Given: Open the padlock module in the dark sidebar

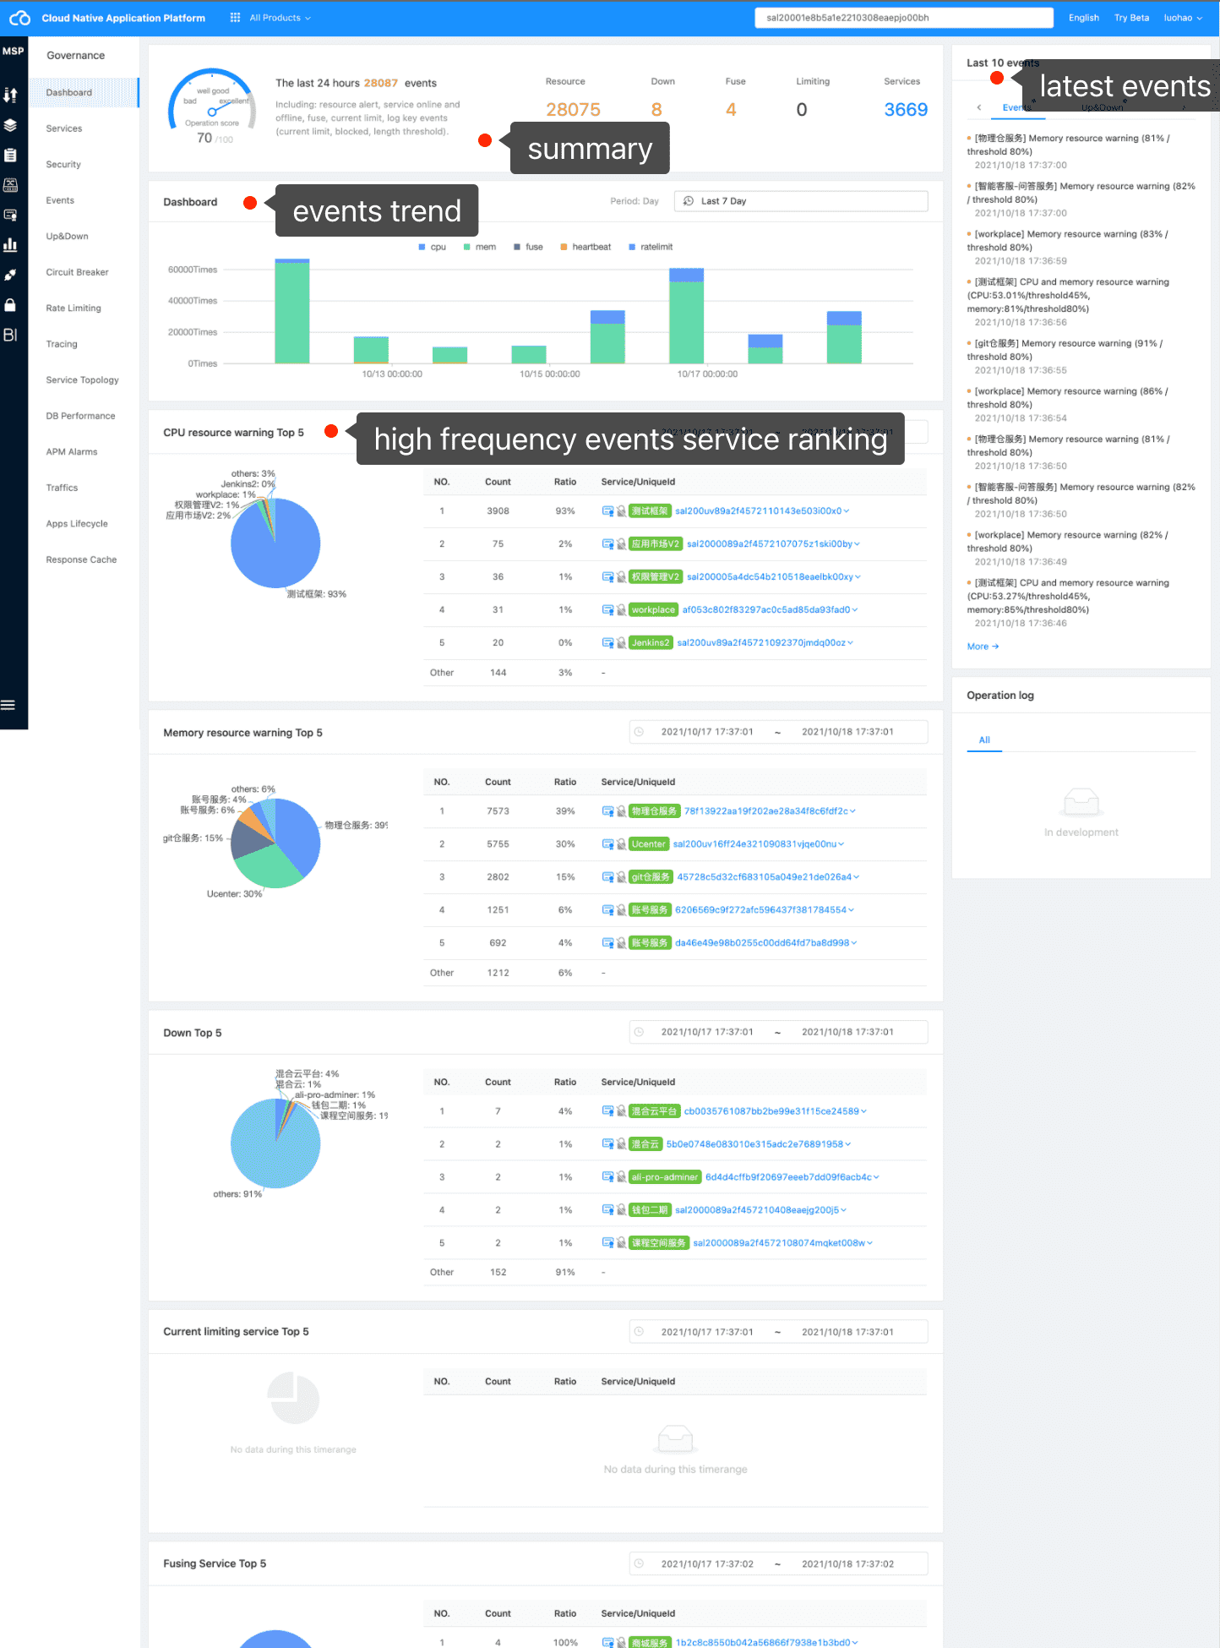Looking at the screenshot, I should pyautogui.click(x=10, y=304).
